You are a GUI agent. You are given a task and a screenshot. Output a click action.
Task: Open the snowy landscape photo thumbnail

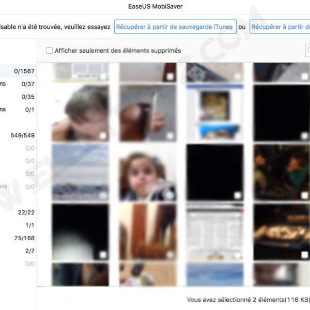[x=80, y=173]
